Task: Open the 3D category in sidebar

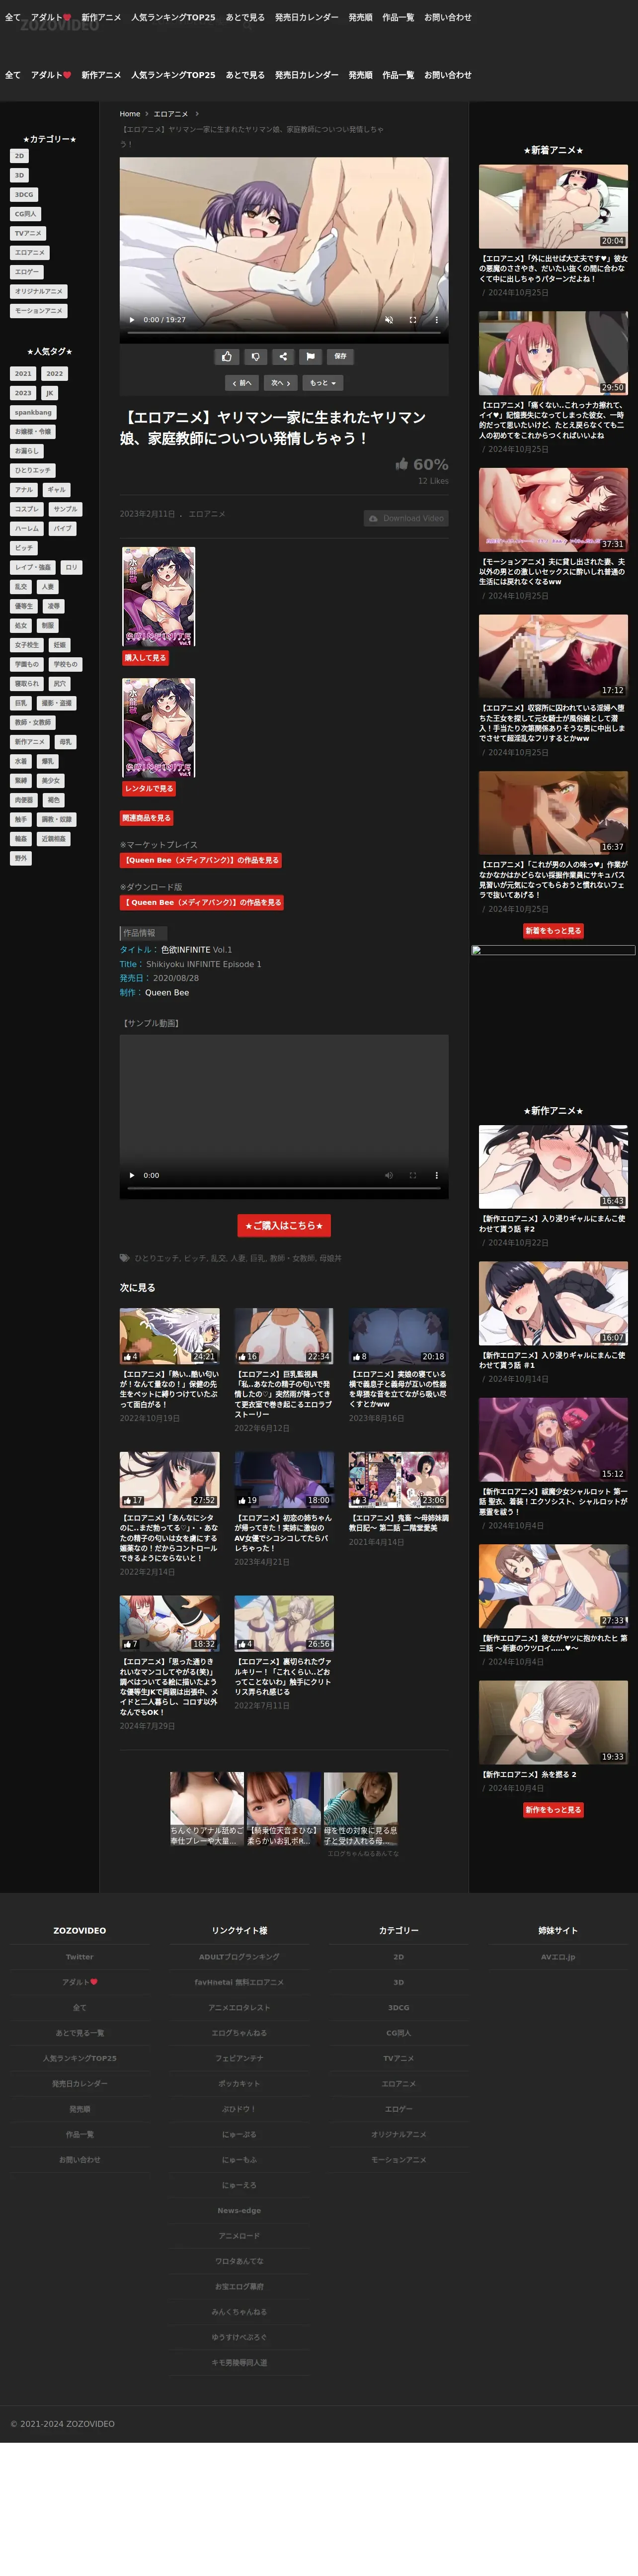Action: (19, 175)
